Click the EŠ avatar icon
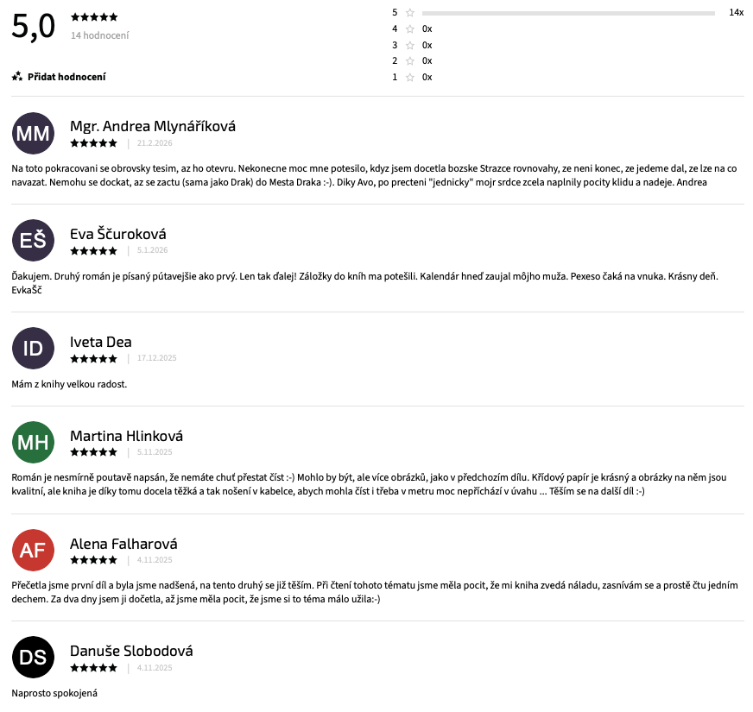The image size is (753, 712). 33,241
